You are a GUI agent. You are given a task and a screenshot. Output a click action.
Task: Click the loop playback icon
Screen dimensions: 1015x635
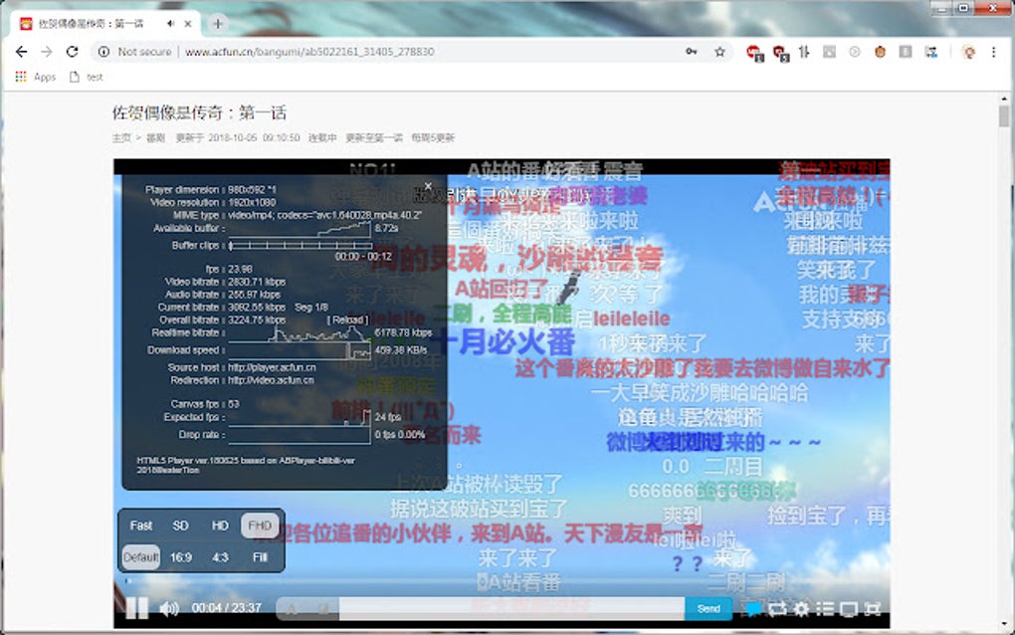click(776, 608)
